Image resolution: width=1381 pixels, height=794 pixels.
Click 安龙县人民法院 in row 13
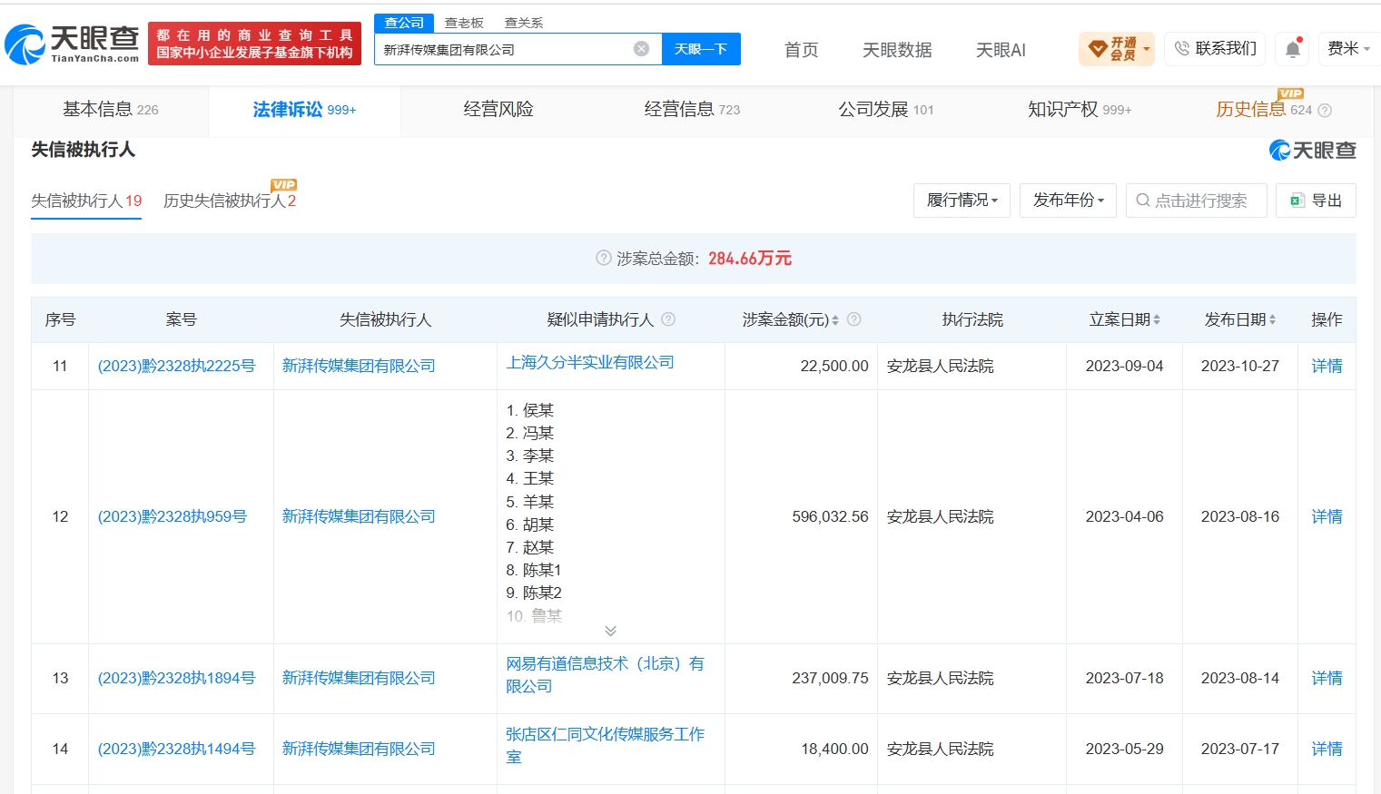pyautogui.click(x=940, y=678)
